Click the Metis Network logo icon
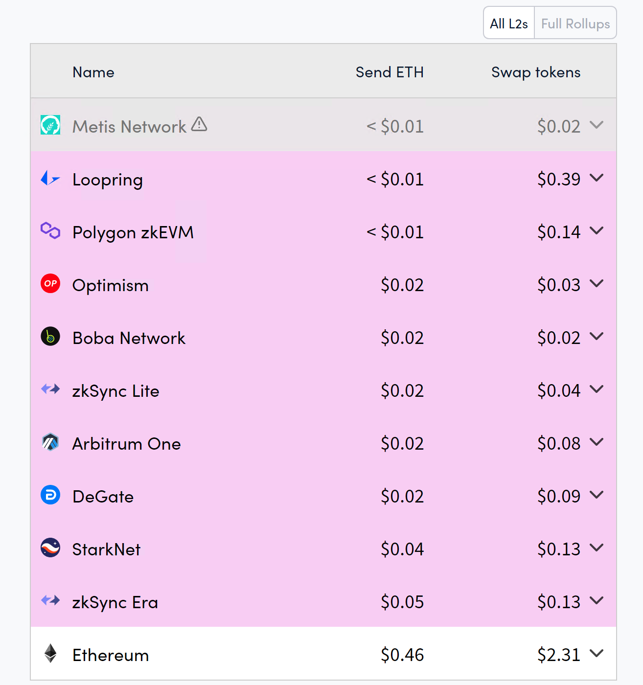The height and width of the screenshot is (685, 643). click(x=50, y=125)
